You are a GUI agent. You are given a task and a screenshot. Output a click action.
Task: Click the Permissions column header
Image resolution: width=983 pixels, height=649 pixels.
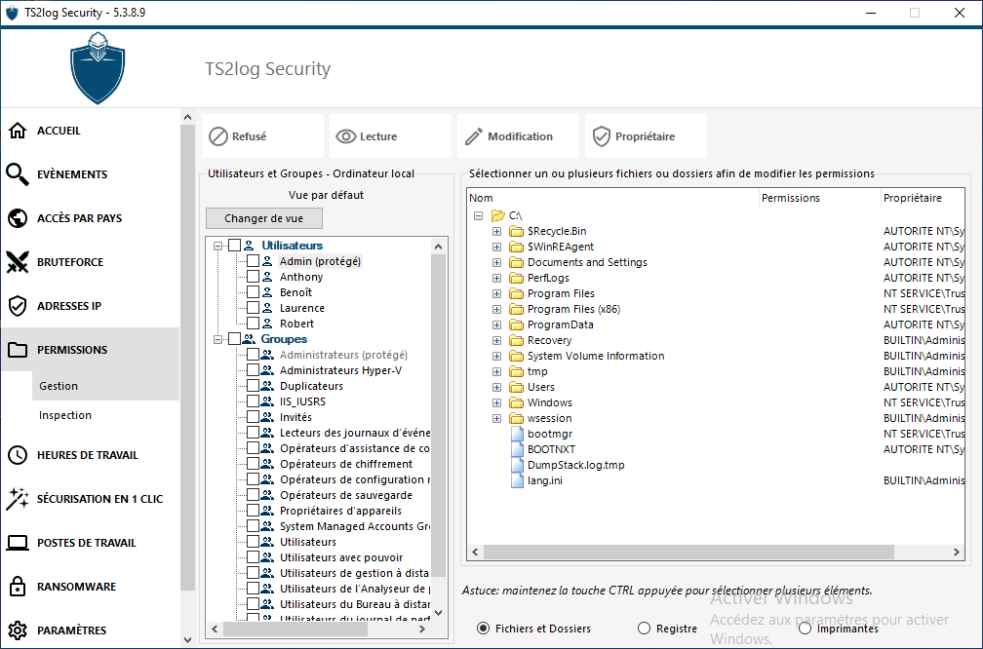click(820, 198)
